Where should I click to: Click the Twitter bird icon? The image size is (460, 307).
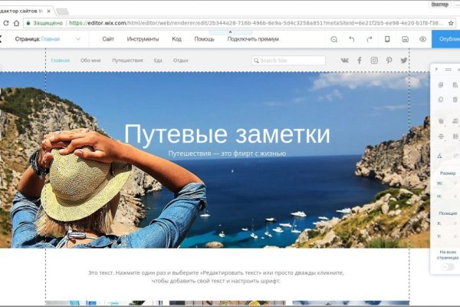pyautogui.click(x=404, y=60)
